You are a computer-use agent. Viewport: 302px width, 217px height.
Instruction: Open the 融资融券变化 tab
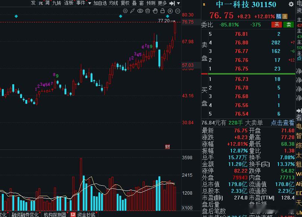point(25,214)
